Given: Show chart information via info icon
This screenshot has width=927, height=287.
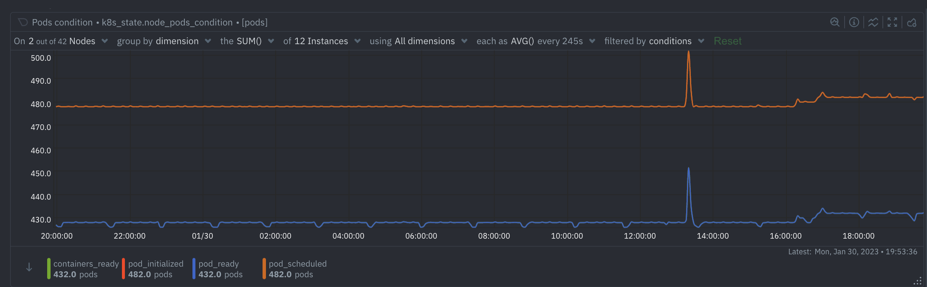Looking at the screenshot, I should pyautogui.click(x=854, y=22).
